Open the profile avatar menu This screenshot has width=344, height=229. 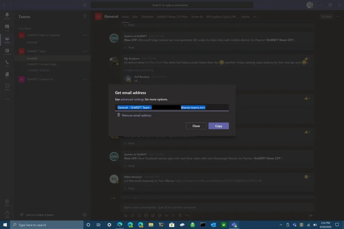tap(310, 5)
